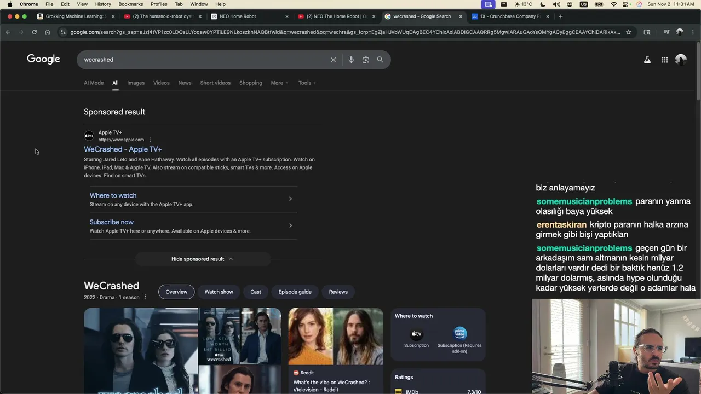This screenshot has width=701, height=394.
Task: Switch to Videos results
Action: pyautogui.click(x=162, y=83)
